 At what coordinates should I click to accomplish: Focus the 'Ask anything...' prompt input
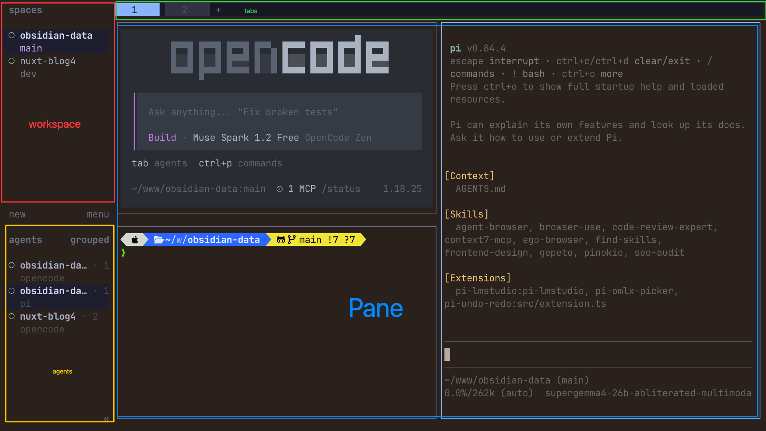243,112
